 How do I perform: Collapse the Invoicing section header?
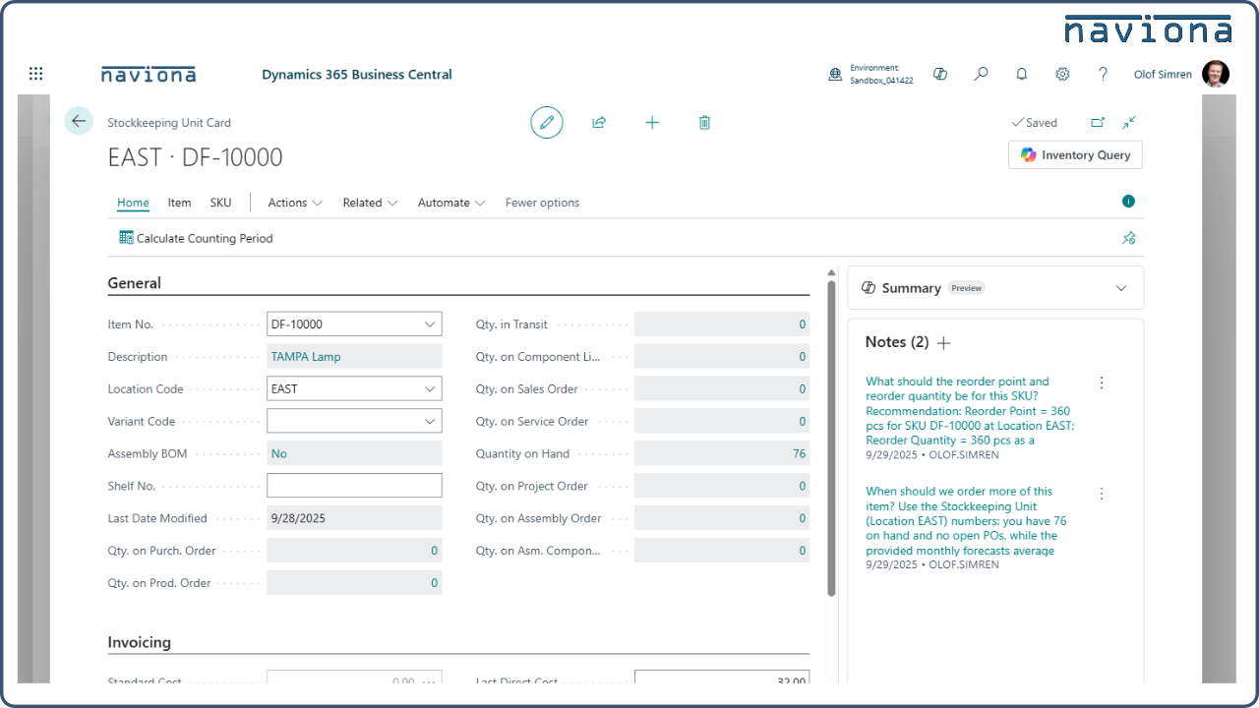(x=139, y=642)
